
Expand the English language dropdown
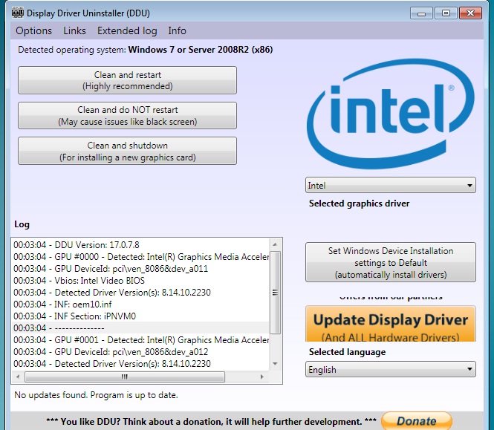coord(390,369)
